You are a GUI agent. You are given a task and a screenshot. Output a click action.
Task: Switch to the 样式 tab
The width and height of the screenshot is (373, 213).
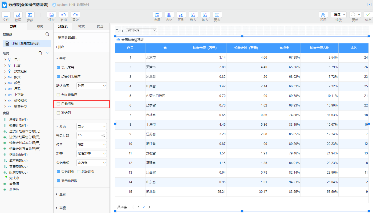coord(82,26)
